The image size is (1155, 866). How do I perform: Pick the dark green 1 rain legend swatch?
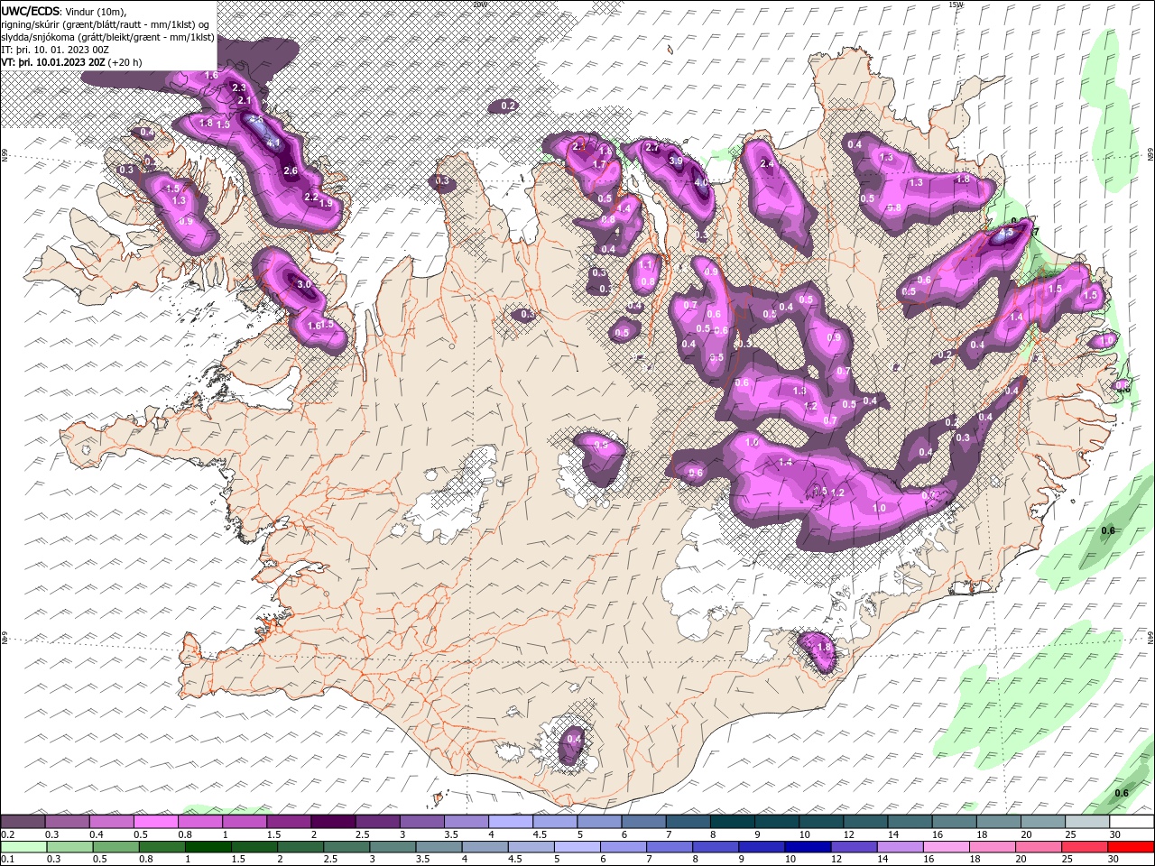208,847
